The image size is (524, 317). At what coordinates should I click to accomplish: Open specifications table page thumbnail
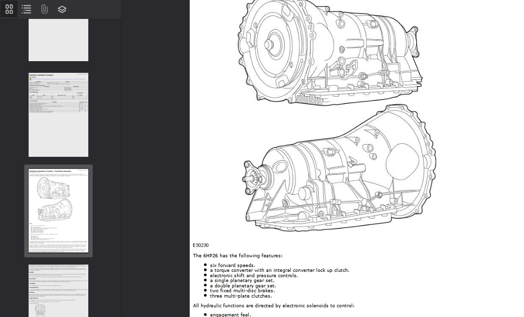[59, 115]
